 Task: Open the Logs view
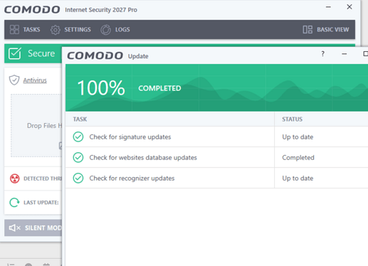[115, 30]
